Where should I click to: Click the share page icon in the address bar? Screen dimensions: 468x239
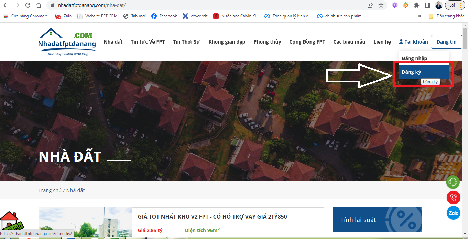point(370,5)
